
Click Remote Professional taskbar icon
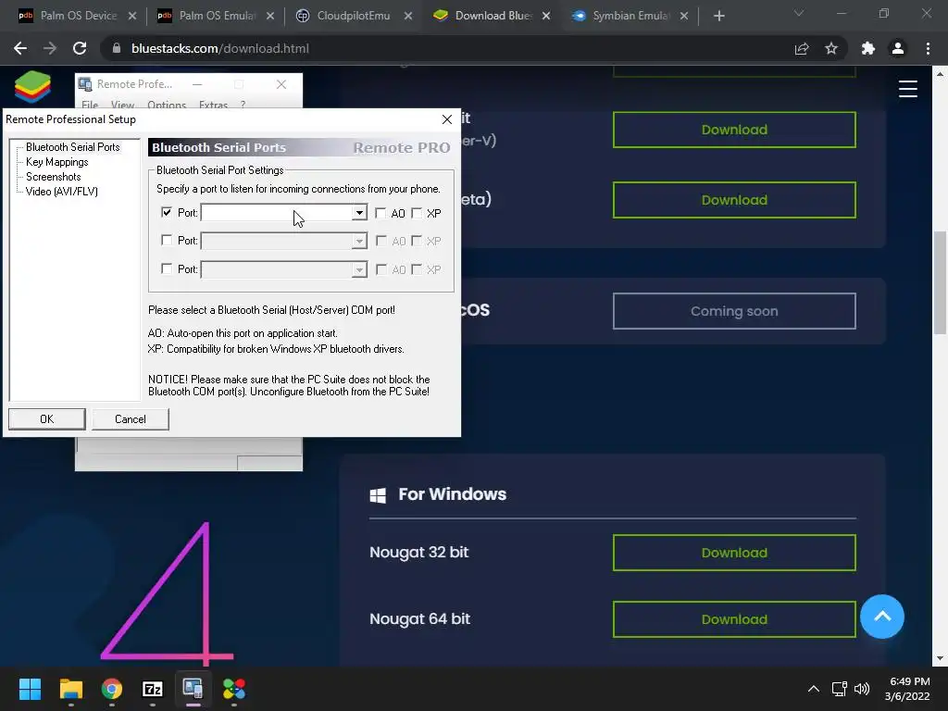[x=193, y=689]
